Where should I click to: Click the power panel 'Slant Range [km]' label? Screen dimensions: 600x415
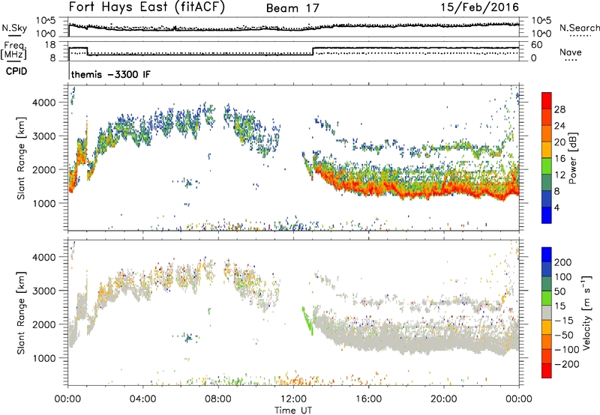21,158
